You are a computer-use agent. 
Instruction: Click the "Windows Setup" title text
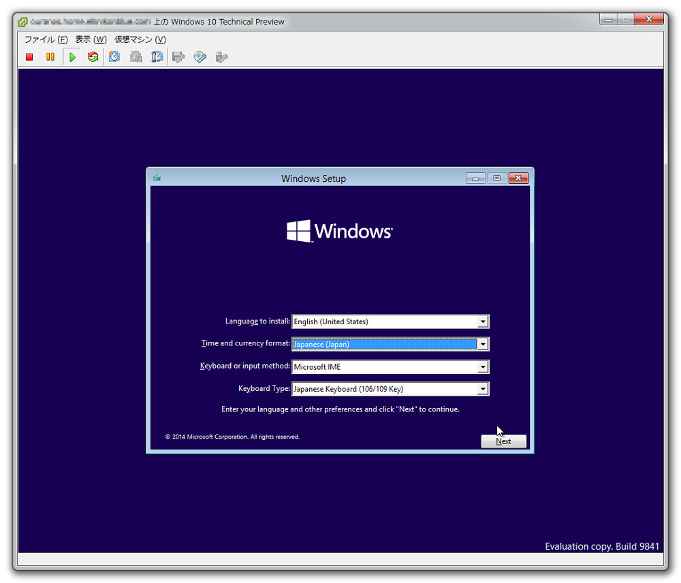pos(313,178)
